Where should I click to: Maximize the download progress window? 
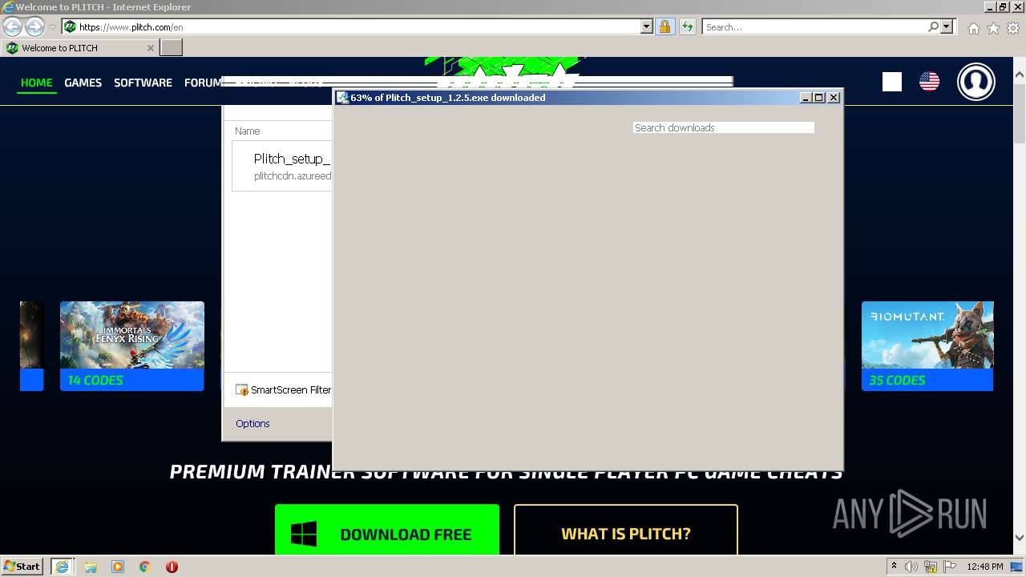(819, 98)
